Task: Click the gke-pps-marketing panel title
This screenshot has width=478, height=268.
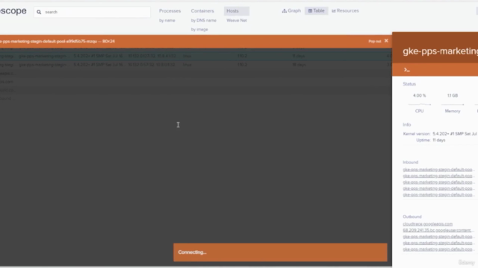Action: 440,51
